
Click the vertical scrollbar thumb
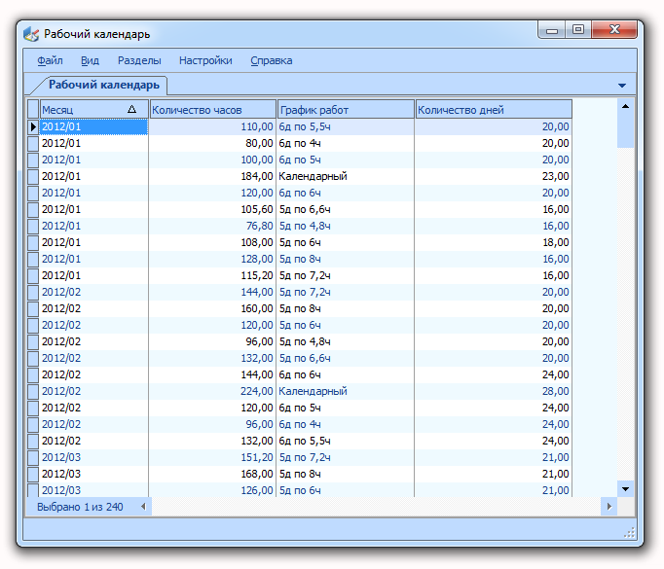coord(625,130)
